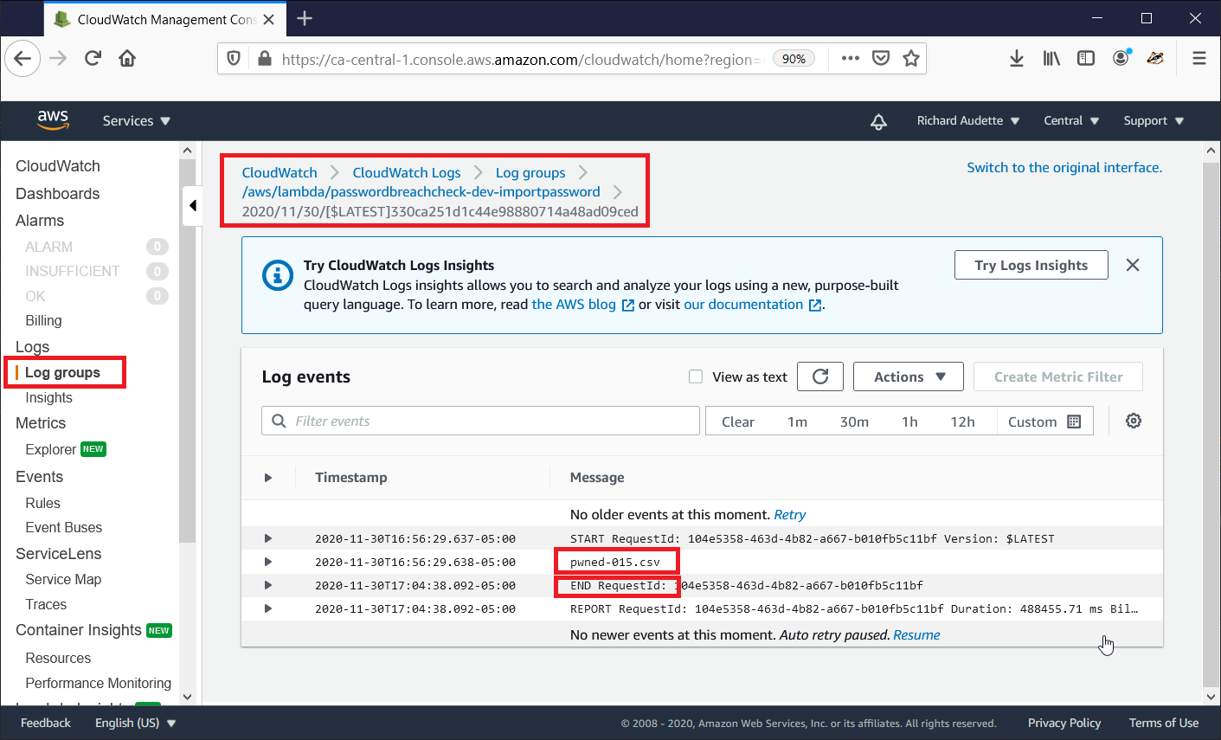The image size is (1221, 740).
Task: Select Insights in the Logs sidebar
Action: pyautogui.click(x=48, y=398)
